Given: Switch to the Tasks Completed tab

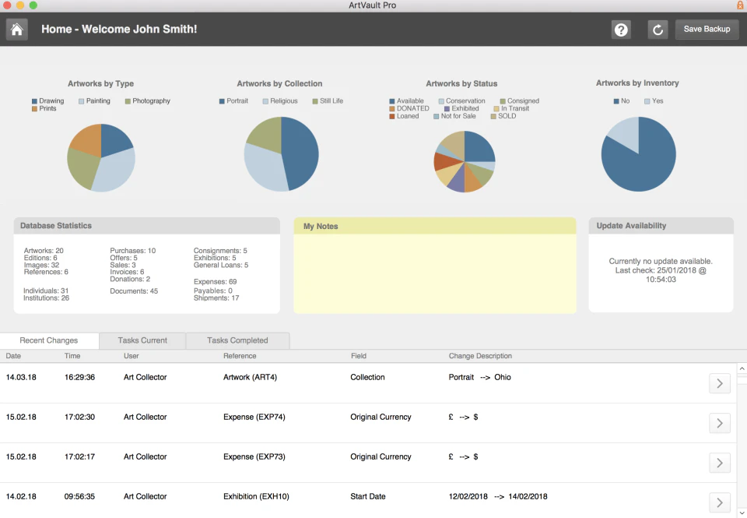Looking at the screenshot, I should (237, 340).
